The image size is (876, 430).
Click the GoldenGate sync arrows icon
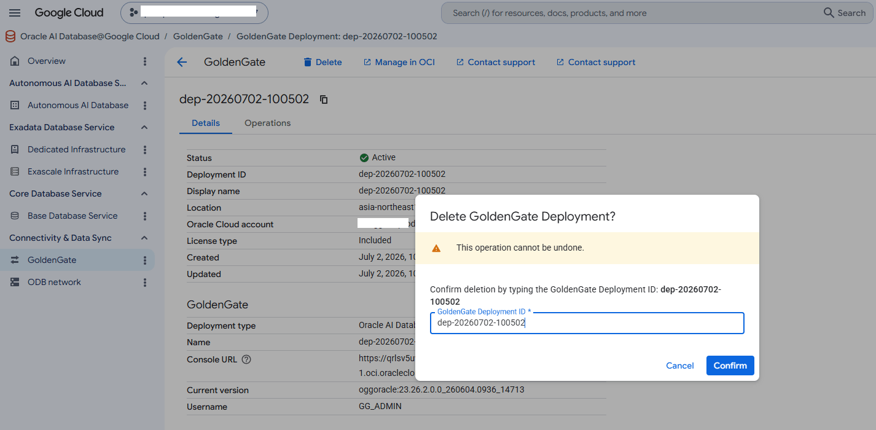(15, 260)
